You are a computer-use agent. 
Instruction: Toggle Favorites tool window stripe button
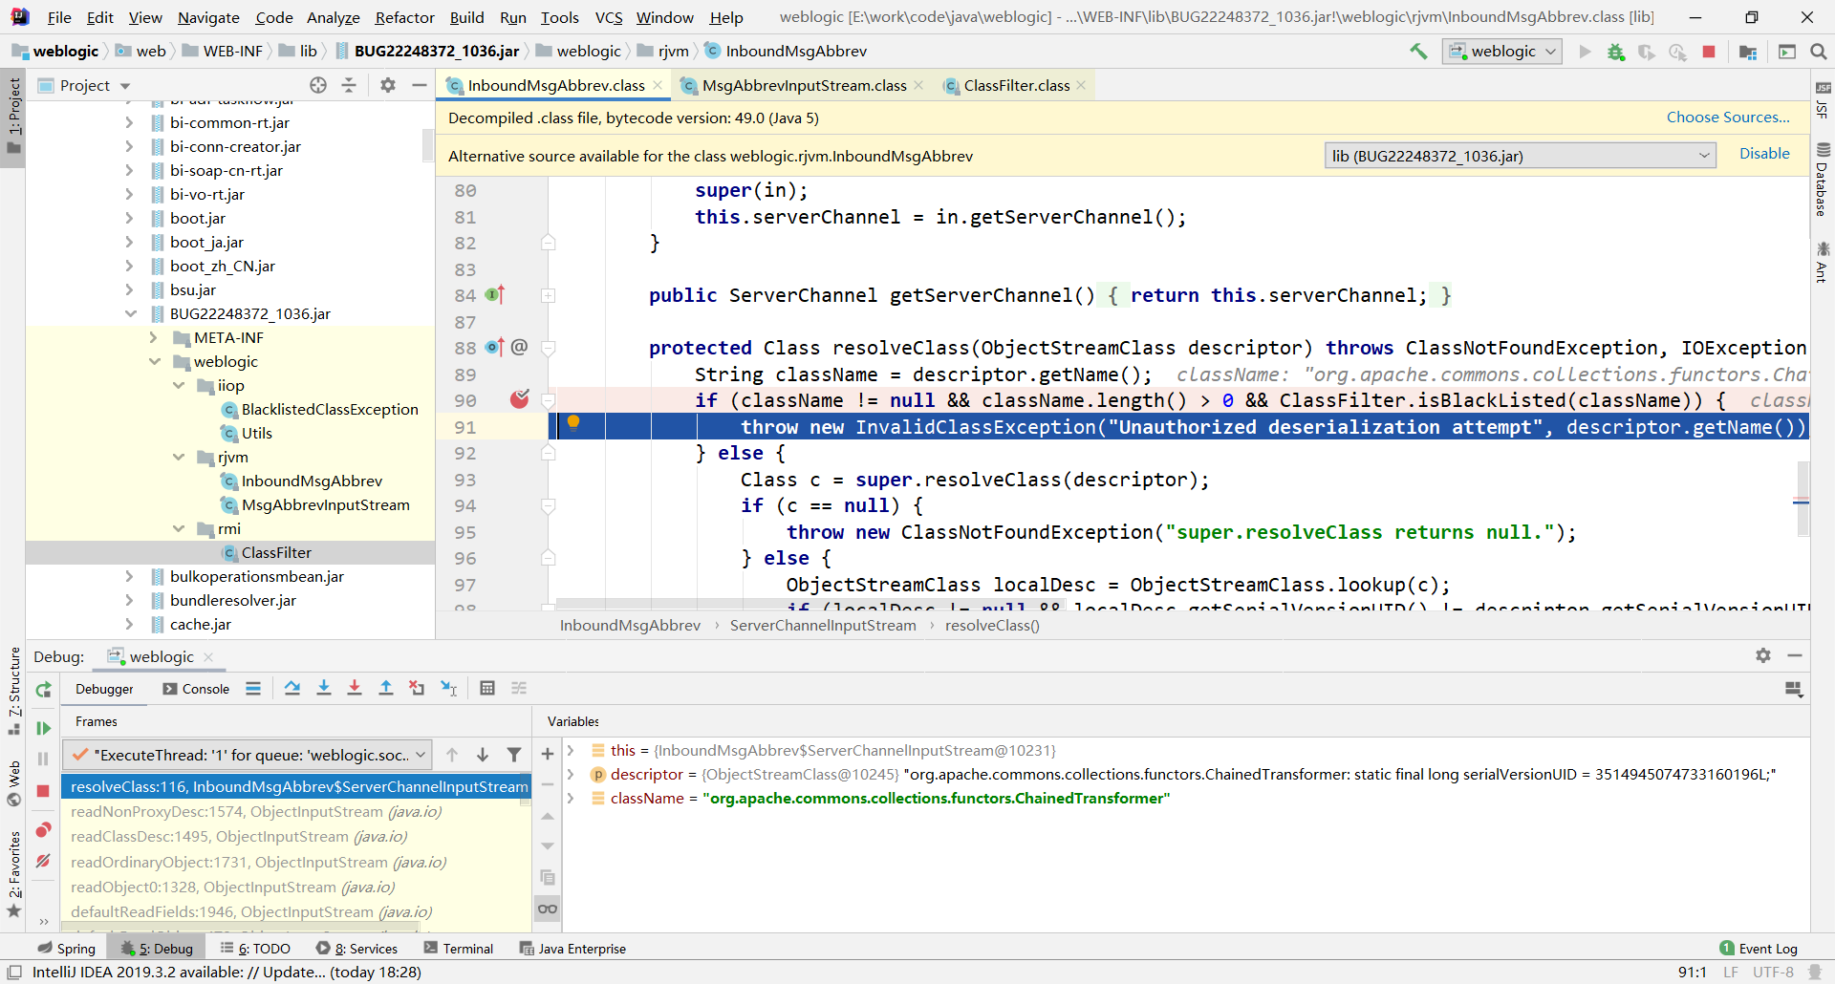(x=13, y=874)
